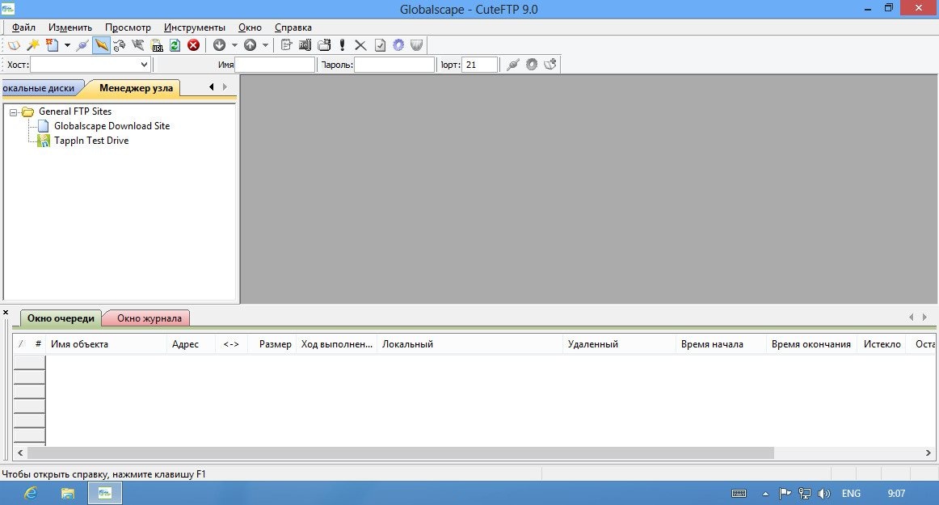Open the Upload options dropdown arrow
939x505 pixels.
tap(265, 45)
